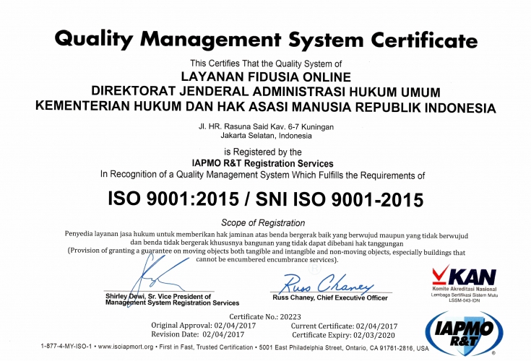Click the www.isoiapmort.org web address
The image size is (531, 361).
point(126,347)
